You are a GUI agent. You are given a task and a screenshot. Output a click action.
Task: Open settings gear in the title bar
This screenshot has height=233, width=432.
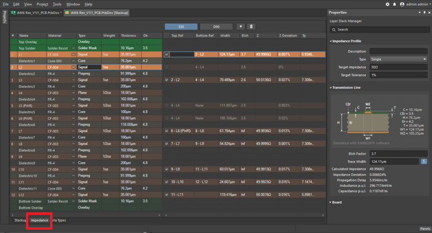click(x=387, y=4)
